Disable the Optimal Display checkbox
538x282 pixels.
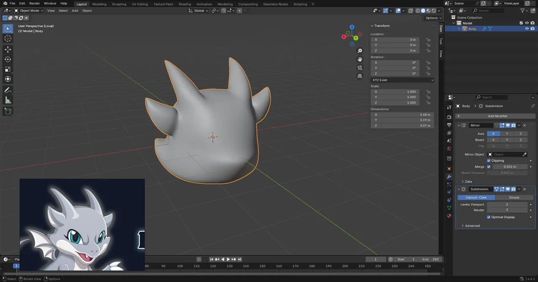click(489, 217)
